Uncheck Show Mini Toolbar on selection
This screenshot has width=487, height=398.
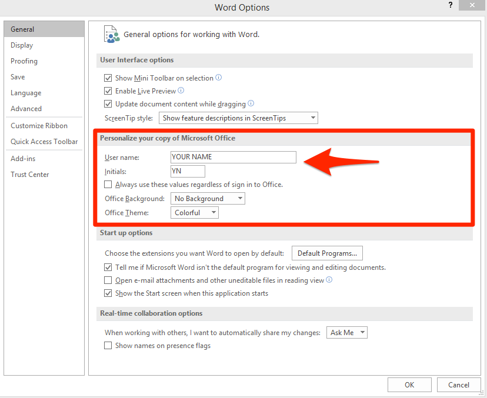click(108, 78)
